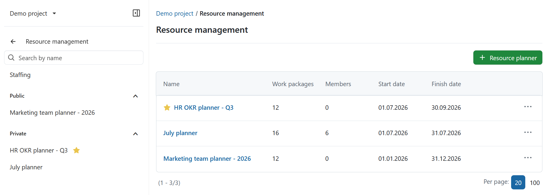Open the more actions menu for HR OKR planner - Q3
Image resolution: width=548 pixels, height=195 pixels.
tap(528, 107)
